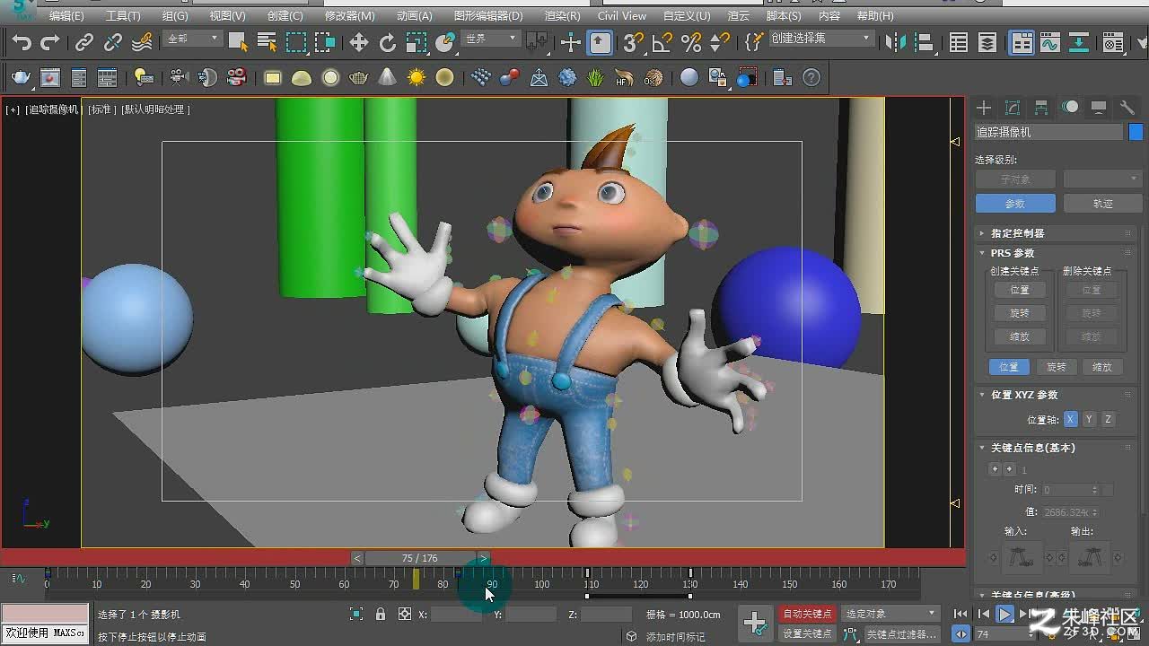Click 旋转 under 创建关键点
1149x646 pixels.
[1019, 313]
